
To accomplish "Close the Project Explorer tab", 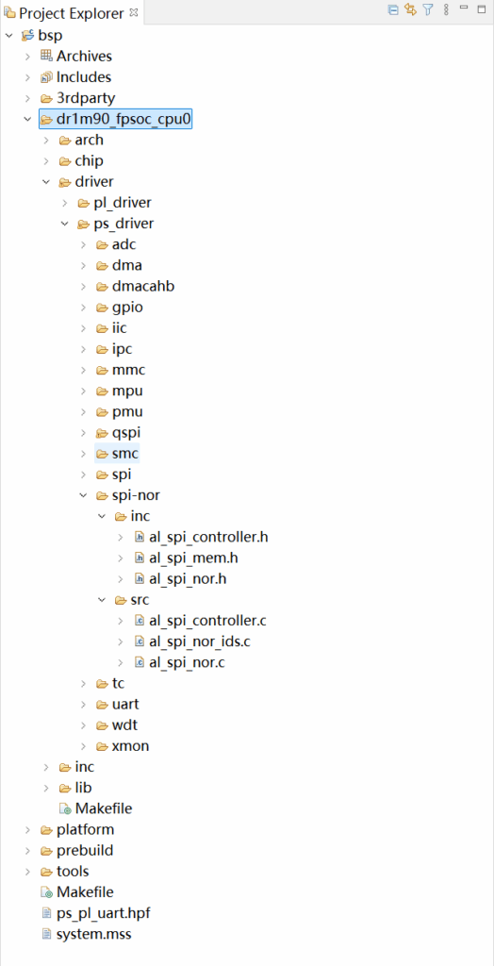I will [x=134, y=11].
